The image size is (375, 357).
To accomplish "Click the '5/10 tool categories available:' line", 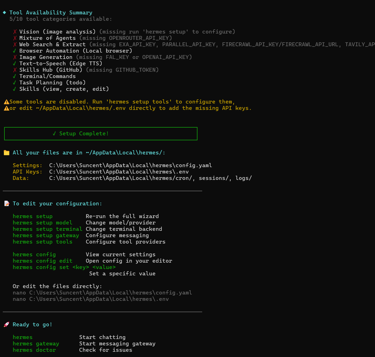I will click(61, 19).
